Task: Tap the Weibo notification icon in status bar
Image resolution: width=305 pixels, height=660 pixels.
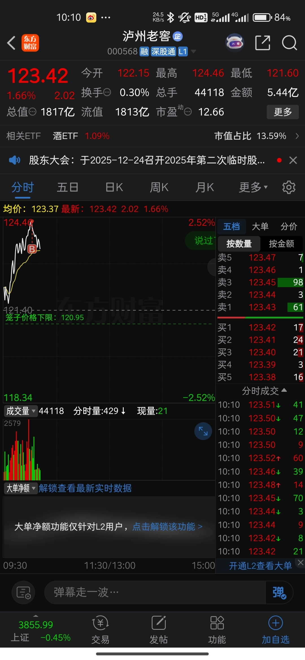Action: pyautogui.click(x=91, y=17)
